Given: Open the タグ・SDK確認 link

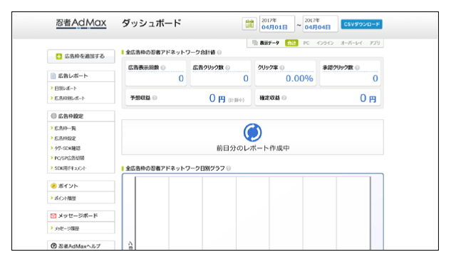Looking at the screenshot, I should [x=68, y=148].
